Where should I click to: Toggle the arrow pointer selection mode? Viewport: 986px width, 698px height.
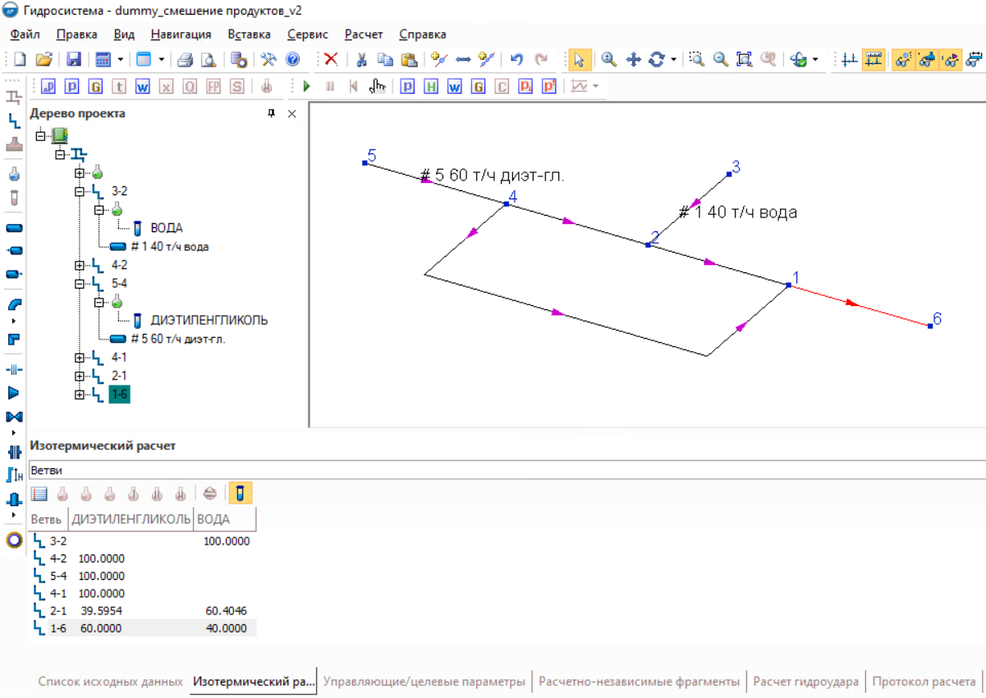[579, 59]
